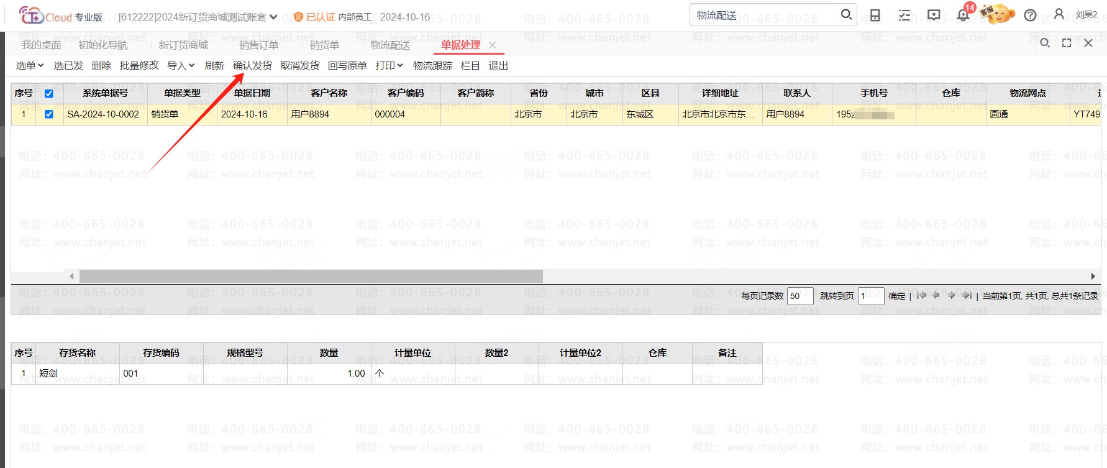Uncheck the row SA-2024-10-0002 checkbox
Viewport: 1107px width, 468px height.
coord(49,114)
